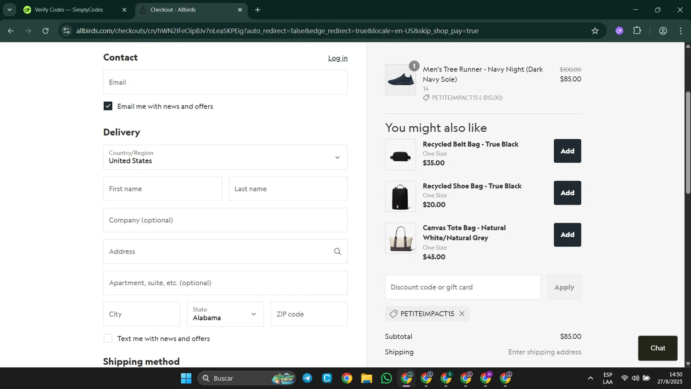Show hidden system tray icons
The width and height of the screenshot is (691, 389).
(590, 378)
